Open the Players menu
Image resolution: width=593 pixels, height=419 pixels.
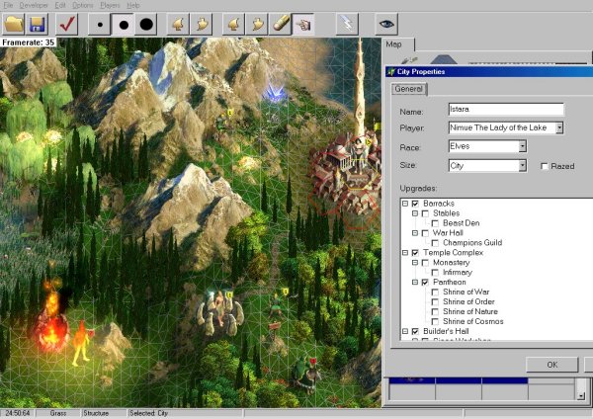click(x=110, y=5)
